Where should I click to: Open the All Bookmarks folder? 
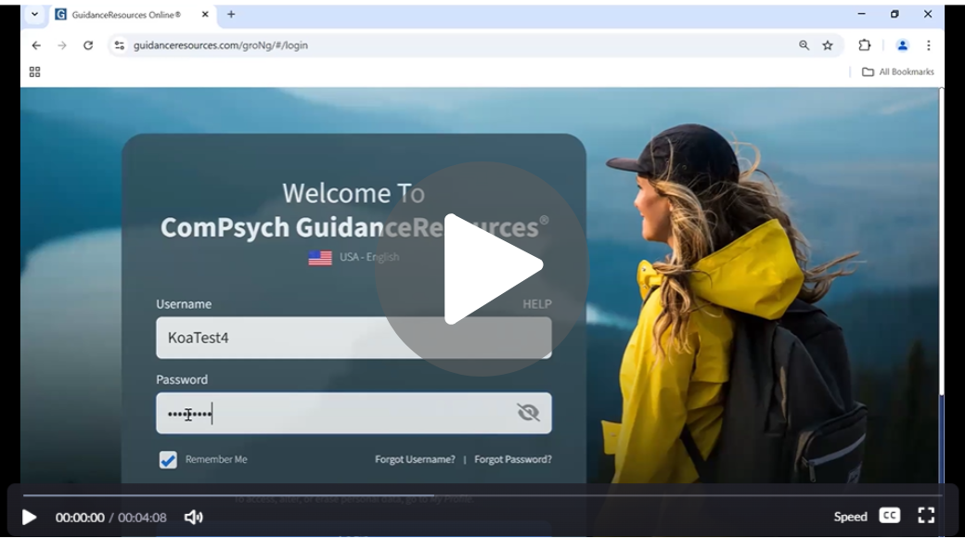898,72
